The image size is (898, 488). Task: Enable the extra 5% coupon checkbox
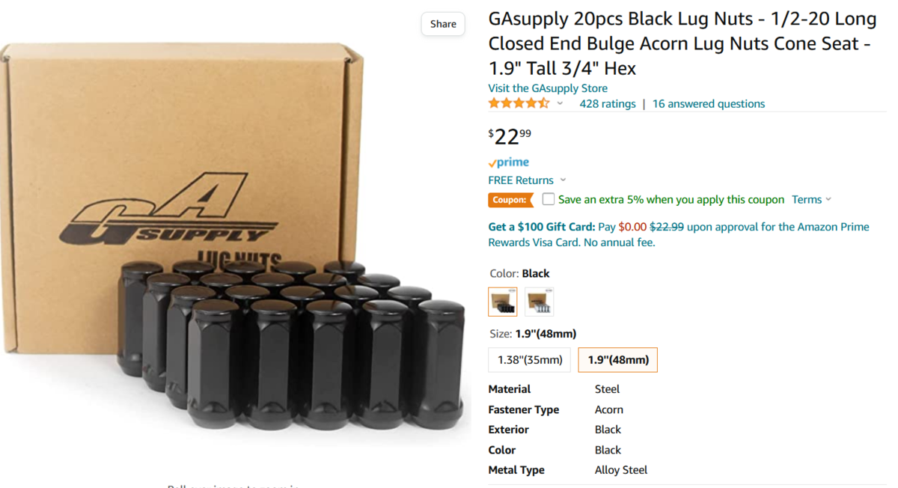coord(549,200)
